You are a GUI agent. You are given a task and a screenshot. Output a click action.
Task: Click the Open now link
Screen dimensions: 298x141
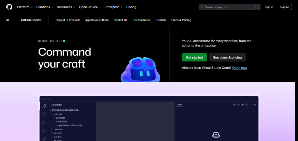coord(240,68)
